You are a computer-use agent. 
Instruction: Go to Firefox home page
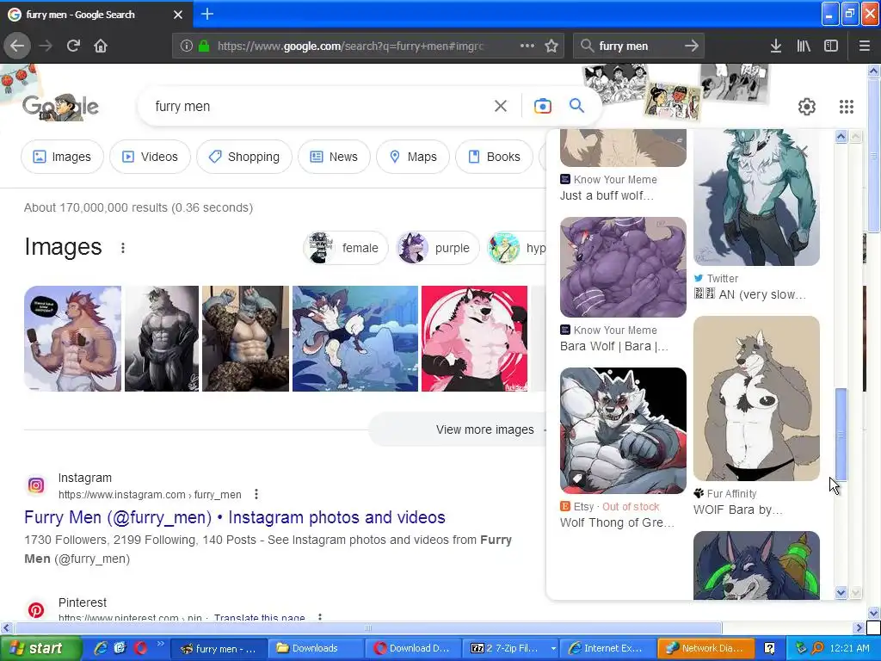point(101,46)
